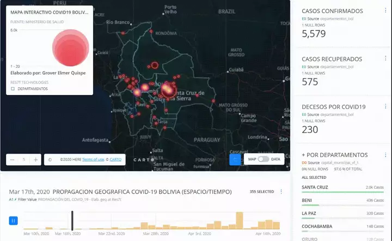The width and height of the screenshot is (392, 241).
Task: Select the COCHABAMBA category row
Action: tap(342, 228)
